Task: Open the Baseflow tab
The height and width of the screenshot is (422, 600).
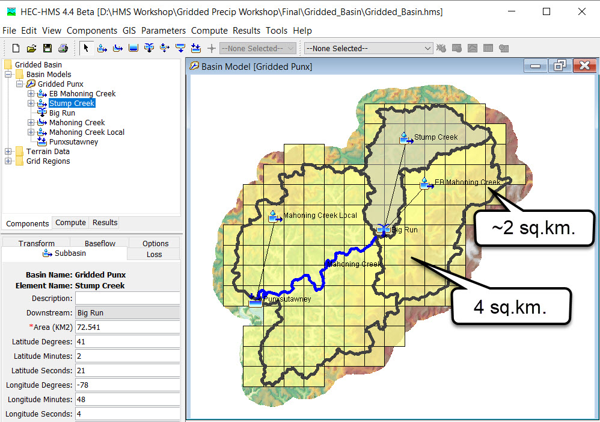Action: (x=100, y=243)
